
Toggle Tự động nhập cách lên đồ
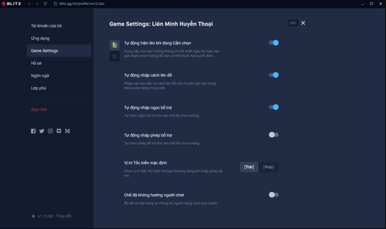pyautogui.click(x=274, y=75)
